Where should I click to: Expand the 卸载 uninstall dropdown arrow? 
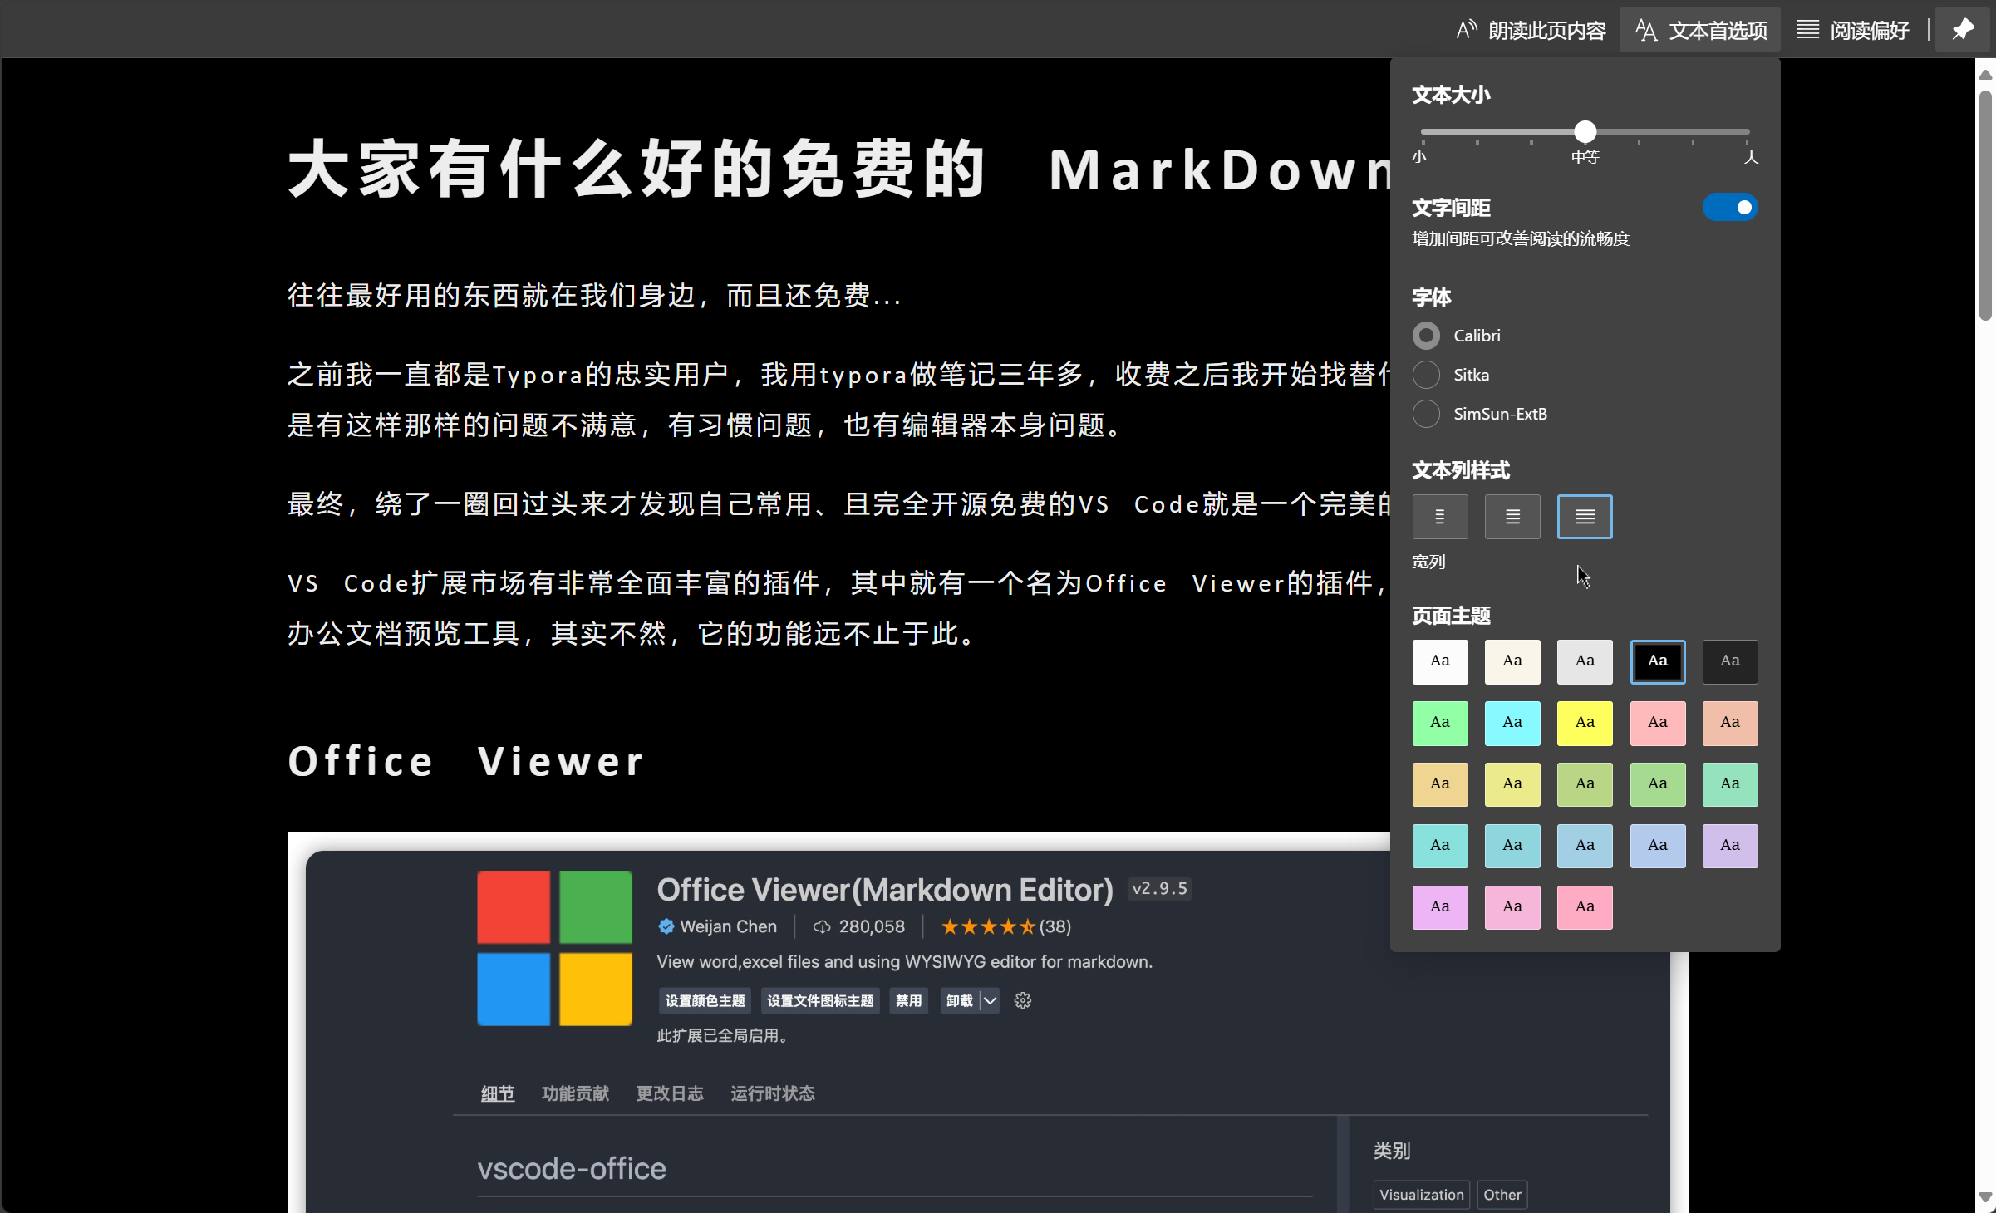click(990, 1000)
